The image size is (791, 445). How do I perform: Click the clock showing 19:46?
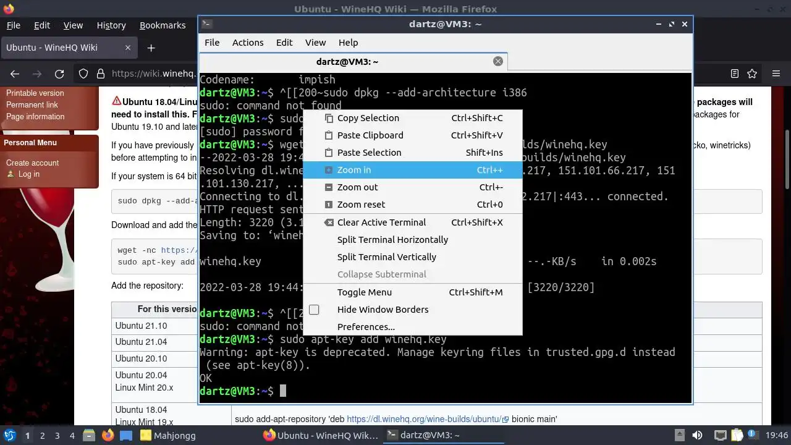pyautogui.click(x=777, y=436)
